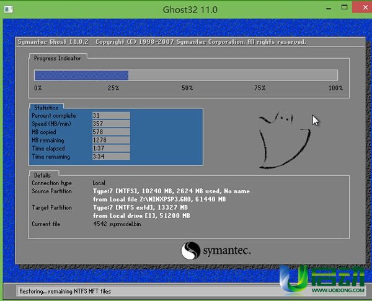Click the 0% progress marker label
The image size is (372, 301).
coord(38,88)
